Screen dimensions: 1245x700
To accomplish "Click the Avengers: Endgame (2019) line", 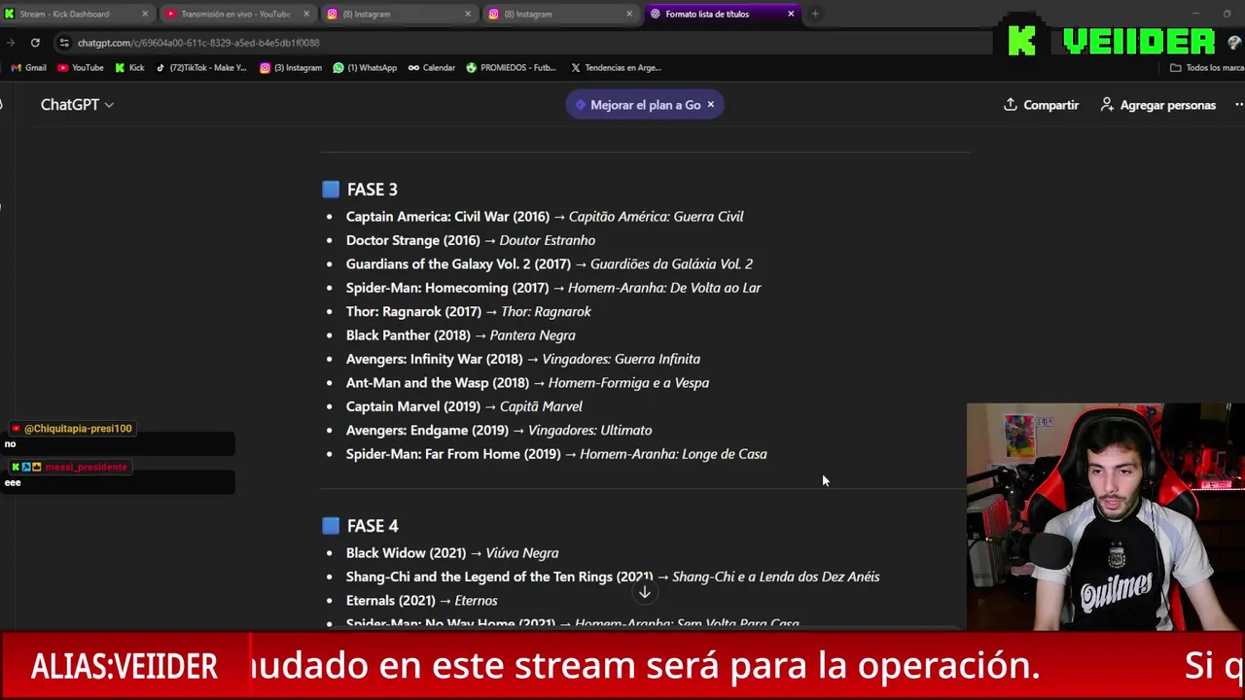I will [499, 431].
